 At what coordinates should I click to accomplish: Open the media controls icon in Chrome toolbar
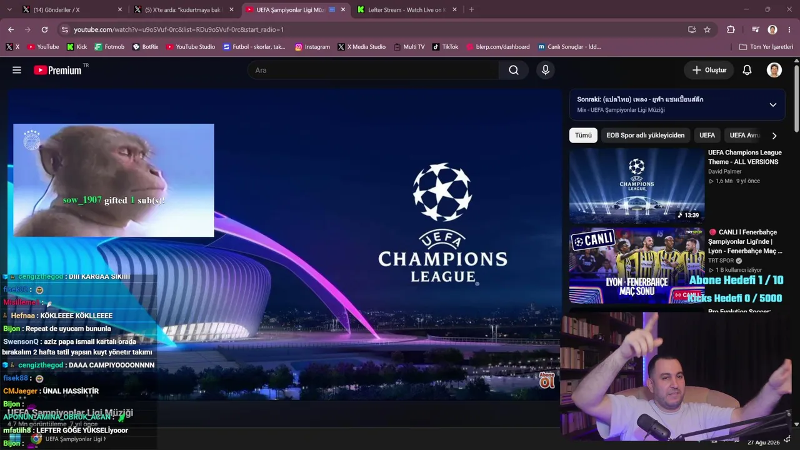pyautogui.click(x=756, y=29)
